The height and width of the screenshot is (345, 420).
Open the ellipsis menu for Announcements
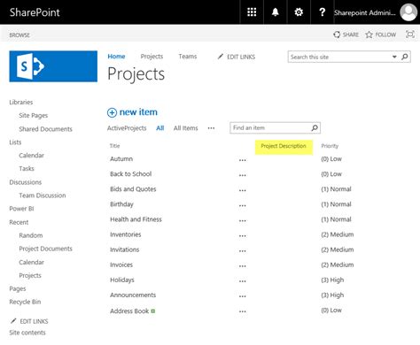coord(243,296)
